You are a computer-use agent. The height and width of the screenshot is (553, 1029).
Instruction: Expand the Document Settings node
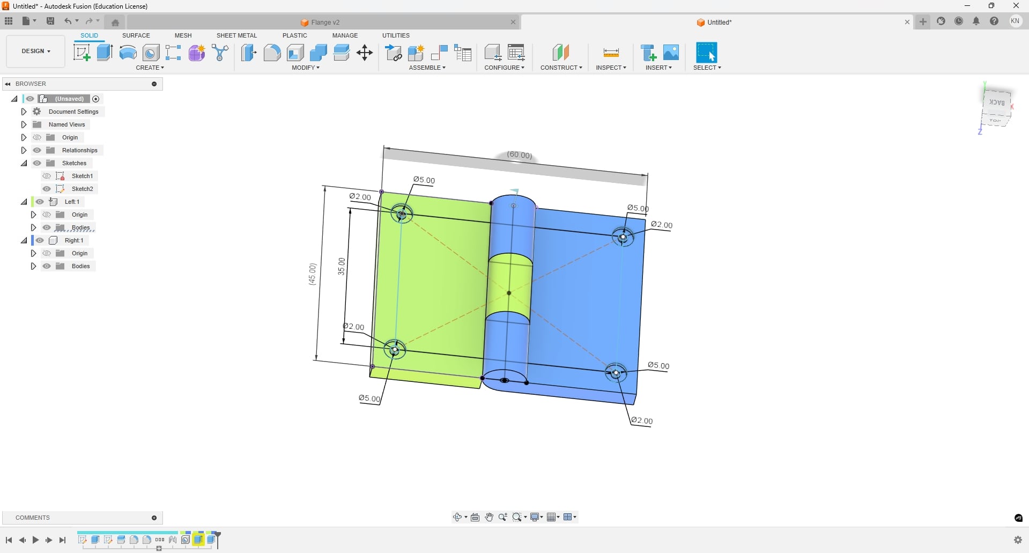(24, 112)
